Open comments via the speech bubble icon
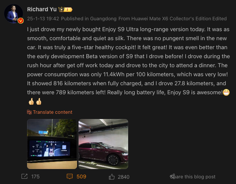The image size is (236, 184). pyautogui.click(x=70, y=176)
